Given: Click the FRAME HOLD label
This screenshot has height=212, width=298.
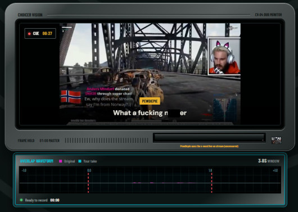Looking at the screenshot, I should [26, 141].
